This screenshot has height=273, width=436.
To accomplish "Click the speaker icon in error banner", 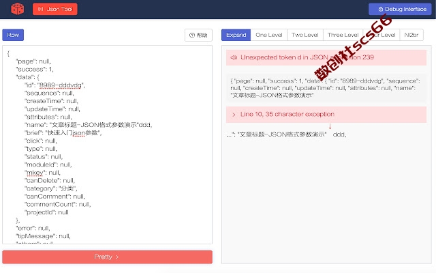I will 234,57.
